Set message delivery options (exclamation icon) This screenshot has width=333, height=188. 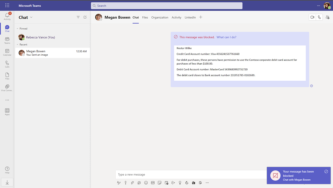click(126, 183)
